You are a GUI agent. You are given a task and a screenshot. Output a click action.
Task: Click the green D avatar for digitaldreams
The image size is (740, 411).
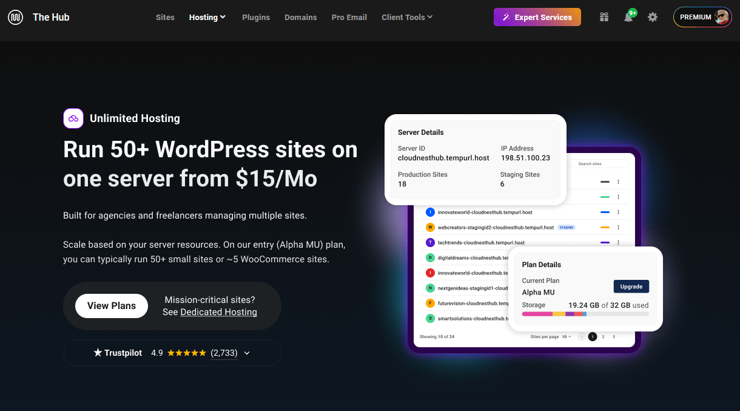[x=430, y=257]
